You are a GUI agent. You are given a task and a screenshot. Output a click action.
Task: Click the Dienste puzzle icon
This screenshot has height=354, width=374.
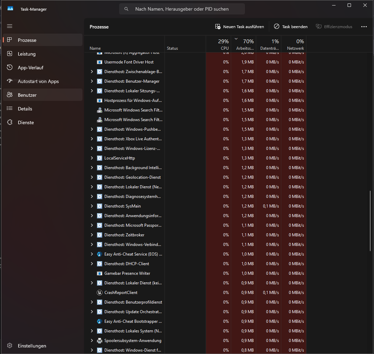point(10,122)
